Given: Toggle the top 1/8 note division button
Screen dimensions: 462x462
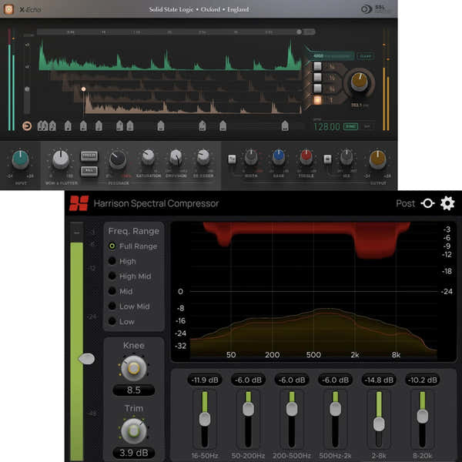Looking at the screenshot, I should coord(317,66).
